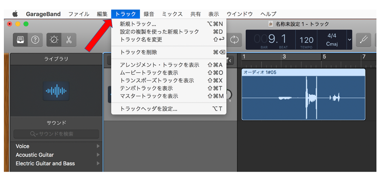Screen dimensions: 381x179
Task: Choose ムービートラックを表示
Action: [x=169, y=73]
